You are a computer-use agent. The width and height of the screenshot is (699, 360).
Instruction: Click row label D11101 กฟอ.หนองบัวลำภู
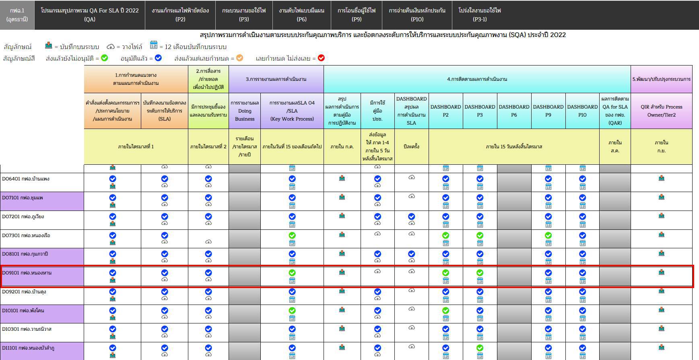point(29,348)
